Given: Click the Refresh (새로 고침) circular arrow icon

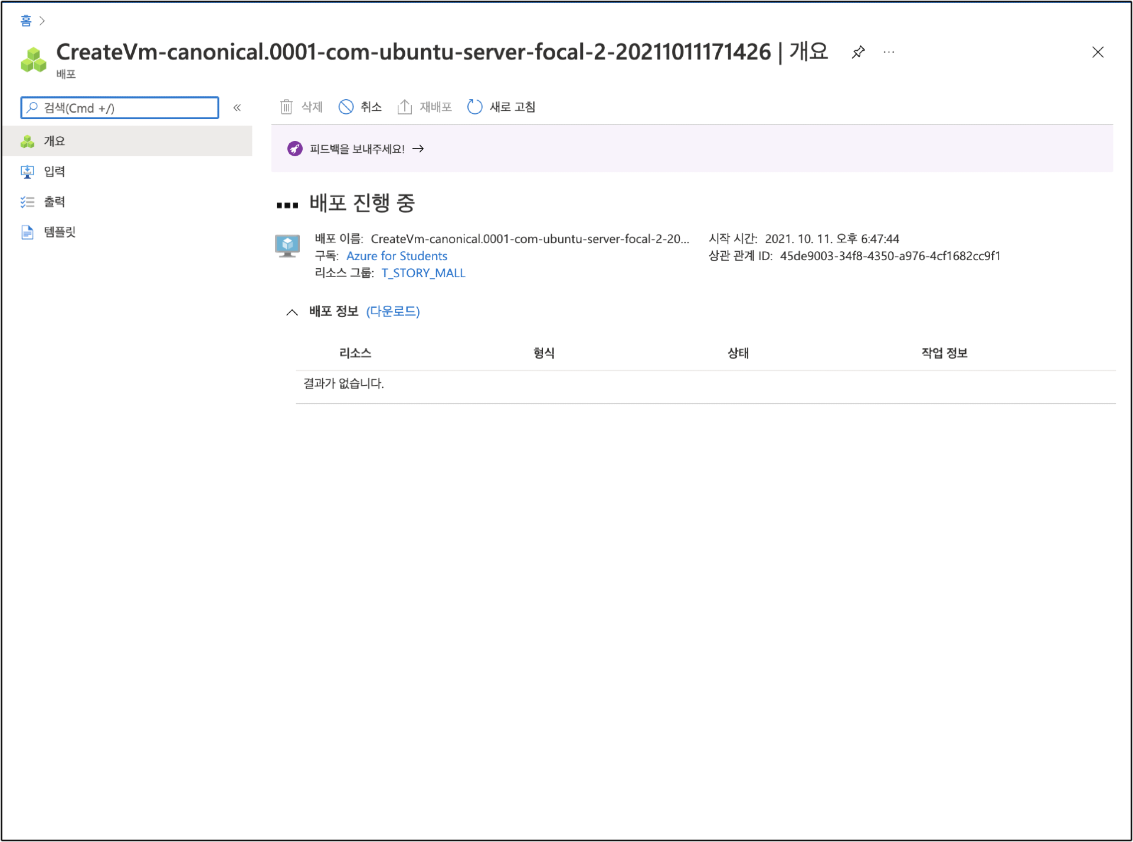Looking at the screenshot, I should [x=474, y=107].
